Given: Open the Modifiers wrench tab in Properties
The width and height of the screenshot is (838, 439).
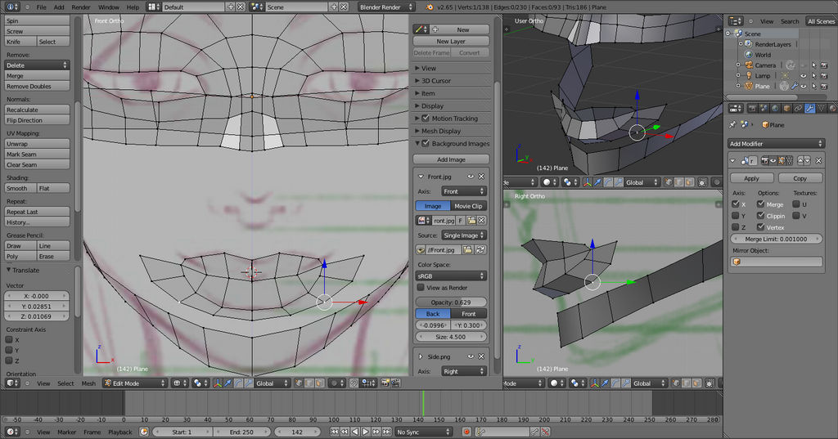Looking at the screenshot, I should pos(809,108).
